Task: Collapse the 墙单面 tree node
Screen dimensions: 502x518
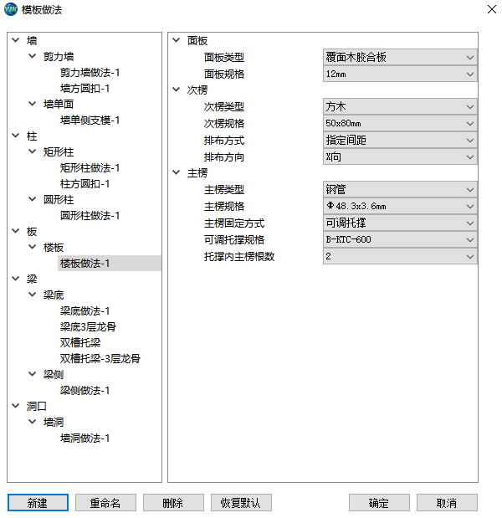Action: 32,104
